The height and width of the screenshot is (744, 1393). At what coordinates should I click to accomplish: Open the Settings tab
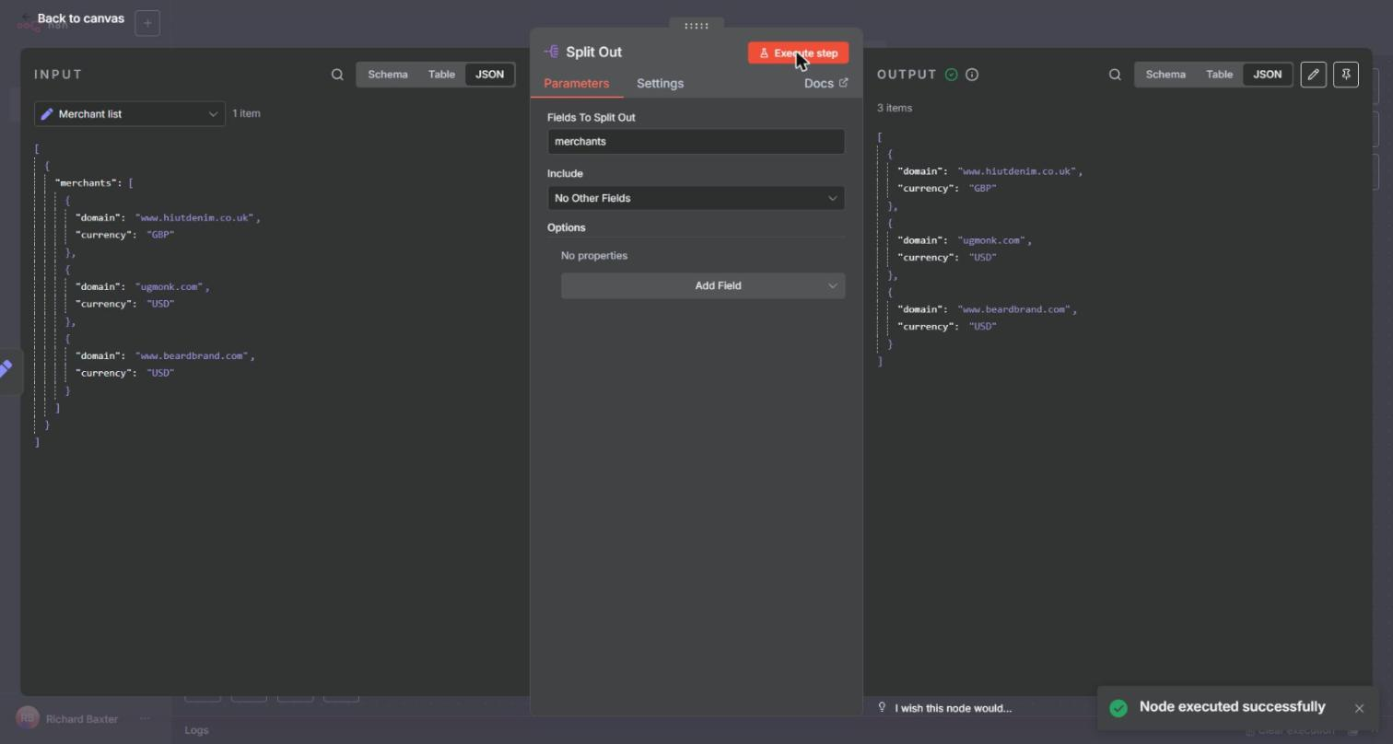coord(661,84)
